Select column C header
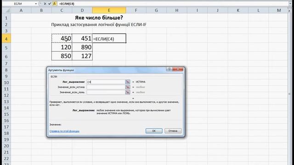Viewport: 294px width, 165px height. click(x=62, y=10)
